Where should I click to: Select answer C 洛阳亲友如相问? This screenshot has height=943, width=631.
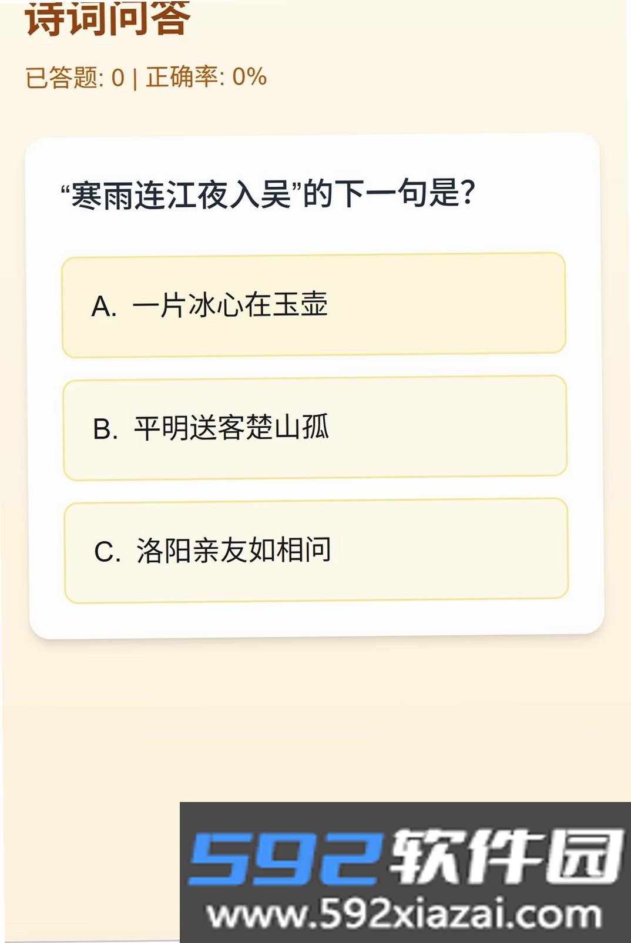[316, 551]
